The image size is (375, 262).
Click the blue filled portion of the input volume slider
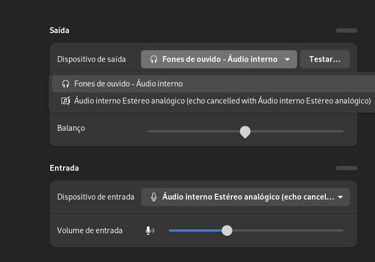coord(195,231)
